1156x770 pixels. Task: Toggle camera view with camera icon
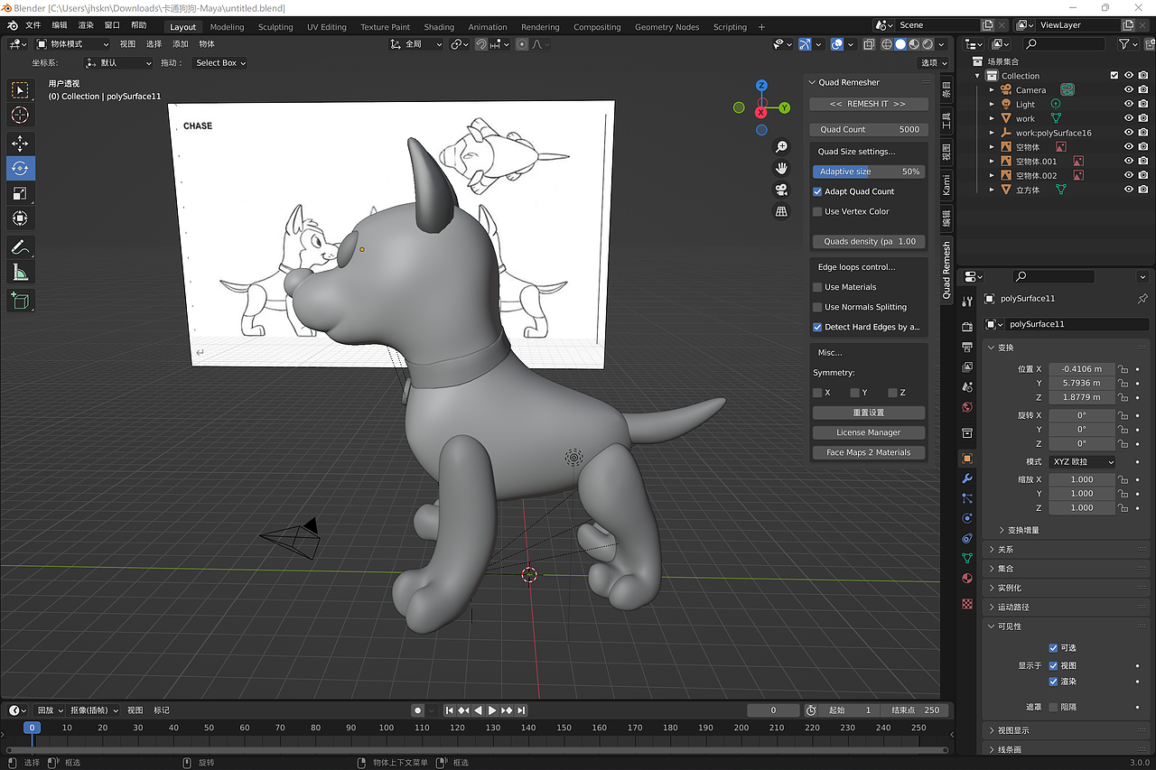[782, 190]
